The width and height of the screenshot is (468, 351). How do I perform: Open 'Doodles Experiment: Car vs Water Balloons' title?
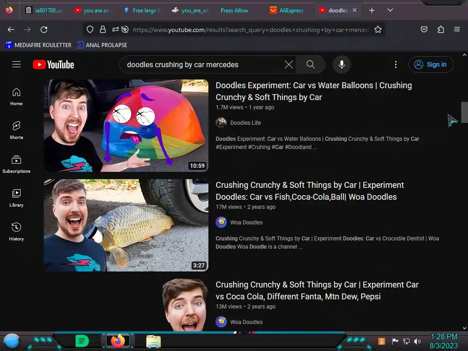tap(314, 91)
